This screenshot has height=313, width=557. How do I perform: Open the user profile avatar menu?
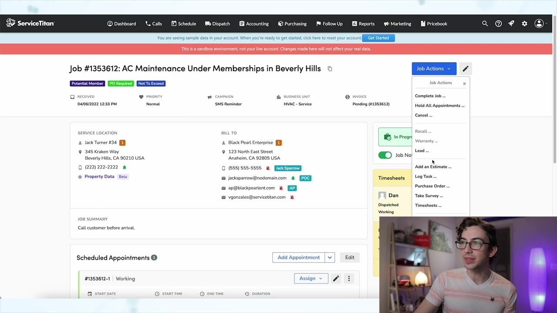coord(540,23)
